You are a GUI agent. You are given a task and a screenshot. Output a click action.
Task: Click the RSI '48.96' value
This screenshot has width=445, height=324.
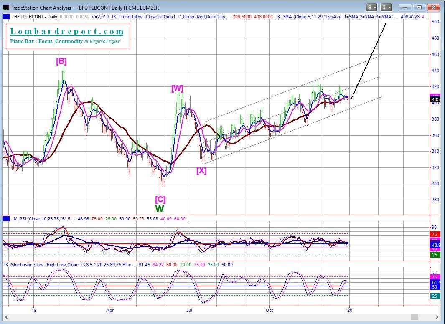[x=83, y=219]
